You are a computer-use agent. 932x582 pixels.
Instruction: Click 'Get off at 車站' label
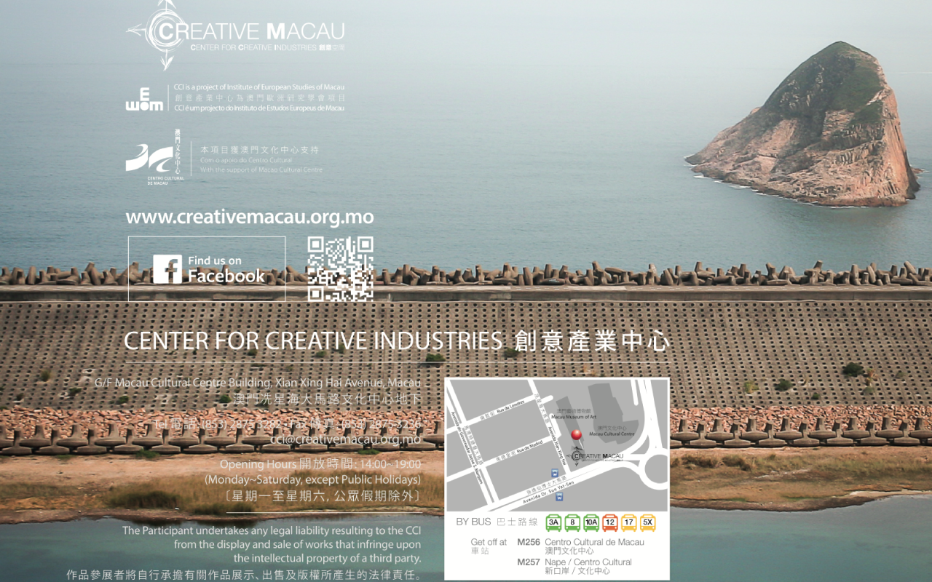pyautogui.click(x=489, y=546)
